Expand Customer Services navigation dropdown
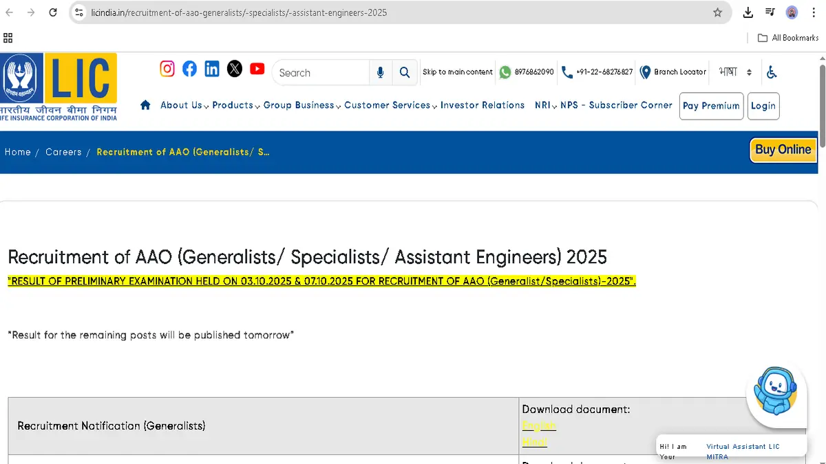The width and height of the screenshot is (826, 464). click(x=388, y=105)
